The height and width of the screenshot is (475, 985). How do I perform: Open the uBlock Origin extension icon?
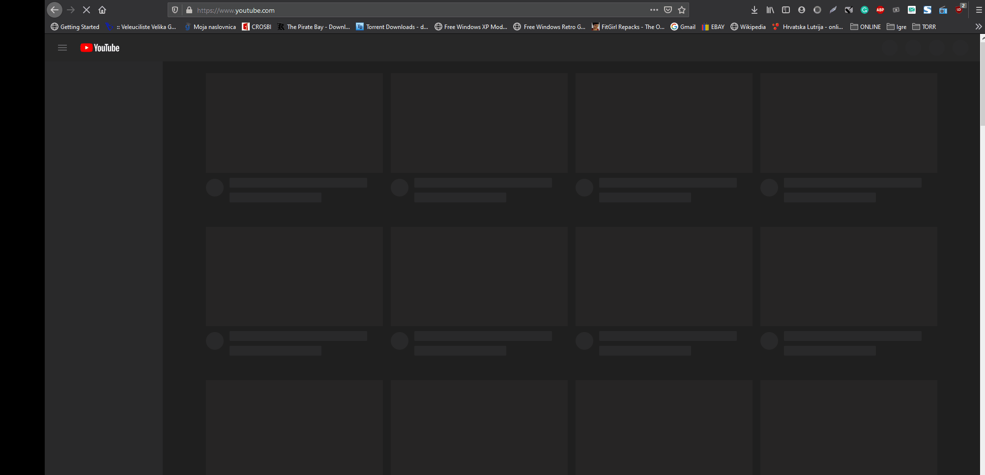959,10
